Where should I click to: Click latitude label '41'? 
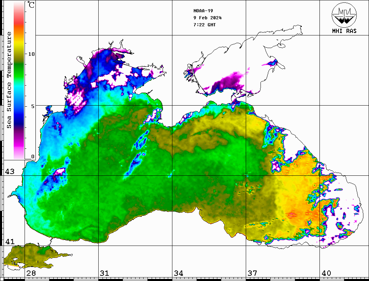10,241
